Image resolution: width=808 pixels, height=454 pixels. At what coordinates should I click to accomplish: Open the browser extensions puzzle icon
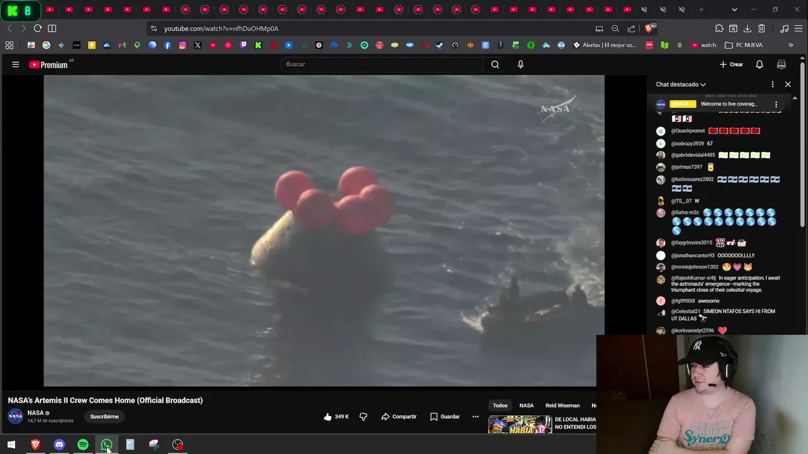tap(719, 28)
